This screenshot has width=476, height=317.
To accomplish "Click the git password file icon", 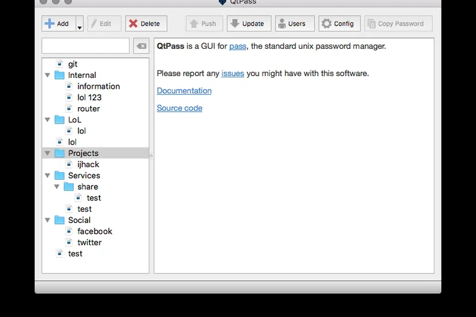I will [x=59, y=64].
